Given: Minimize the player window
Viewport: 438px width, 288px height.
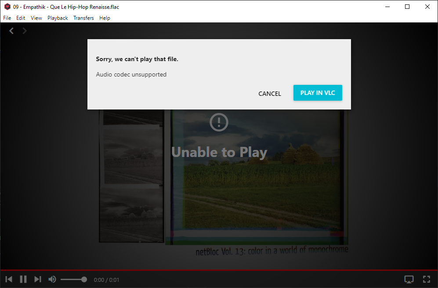Looking at the screenshot, I should tap(387, 7).
